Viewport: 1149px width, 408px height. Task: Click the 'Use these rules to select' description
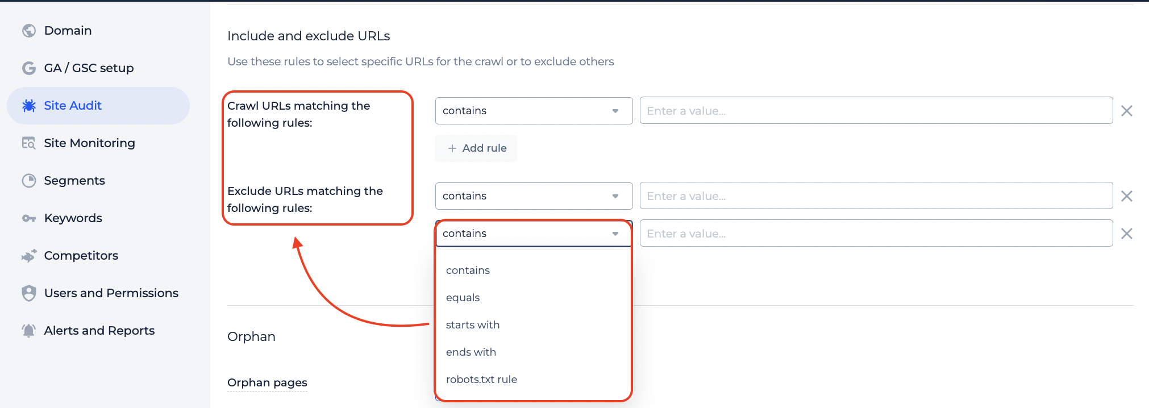(x=421, y=61)
